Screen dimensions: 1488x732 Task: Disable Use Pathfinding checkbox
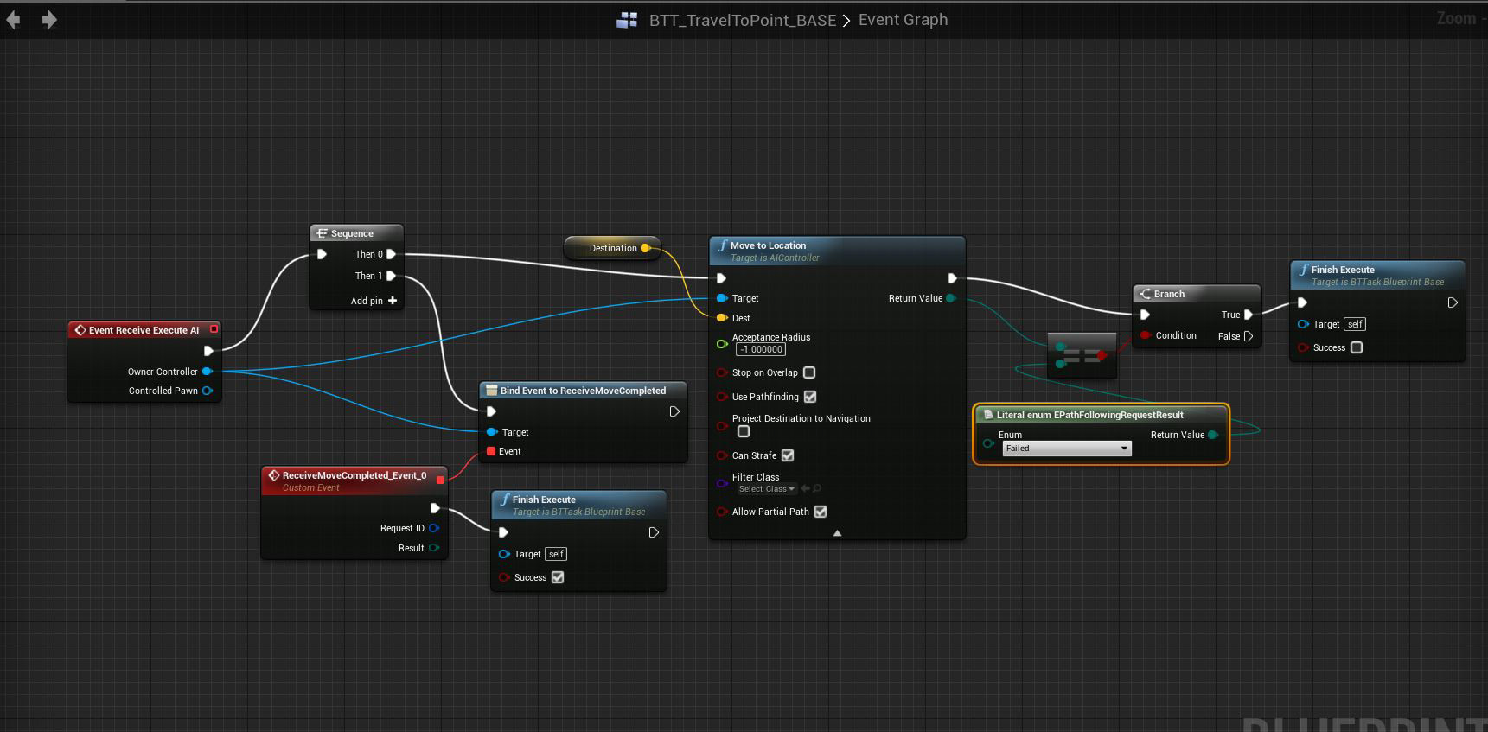point(810,397)
